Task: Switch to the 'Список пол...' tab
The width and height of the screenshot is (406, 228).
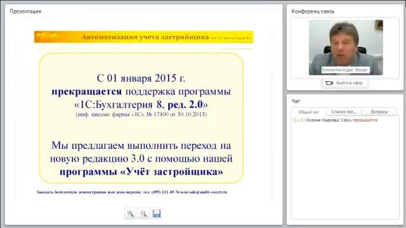Action: click(x=344, y=111)
